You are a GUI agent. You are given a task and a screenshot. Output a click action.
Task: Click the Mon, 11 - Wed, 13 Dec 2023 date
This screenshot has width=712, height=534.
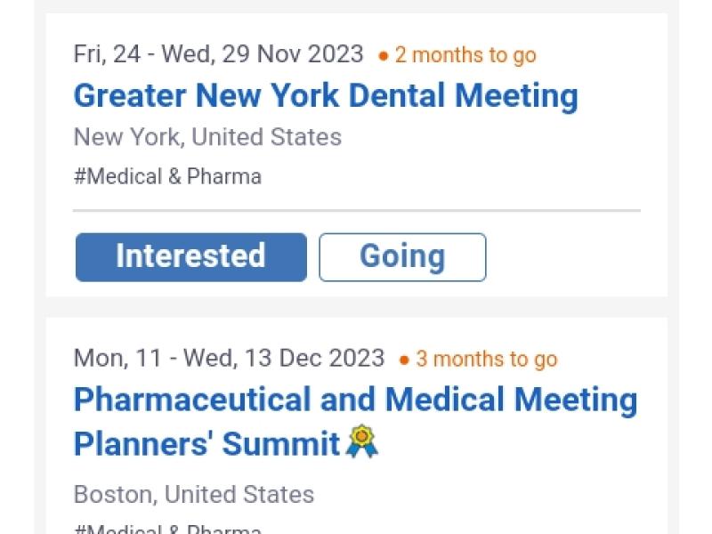pyautogui.click(x=229, y=359)
